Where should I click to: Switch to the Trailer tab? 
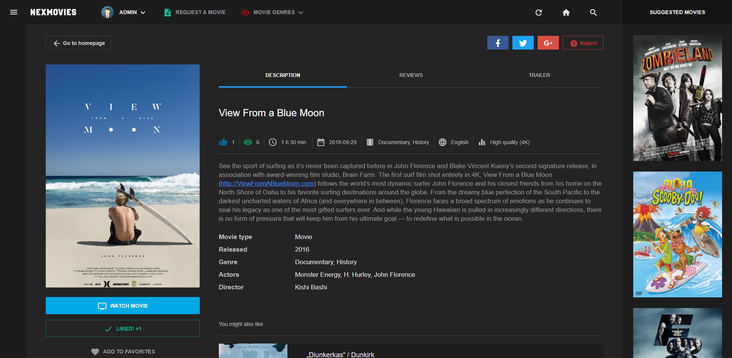pyautogui.click(x=539, y=75)
